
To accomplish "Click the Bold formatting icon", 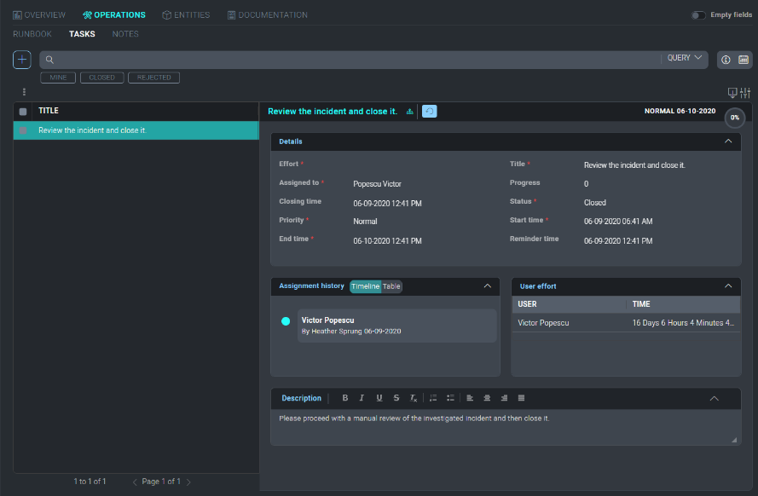I will tap(345, 398).
